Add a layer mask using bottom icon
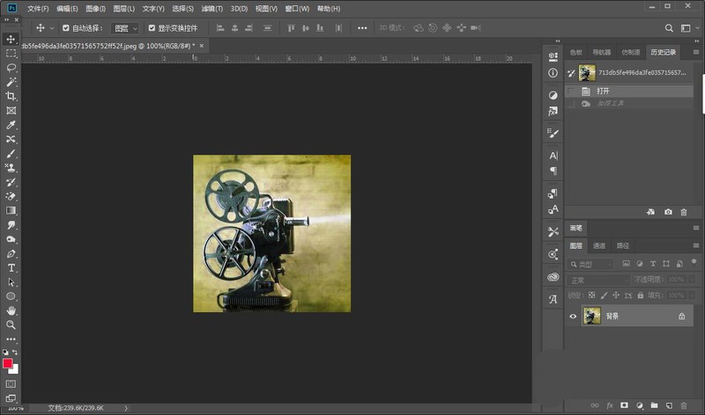Screen dimensions: 705x415 click(x=624, y=405)
